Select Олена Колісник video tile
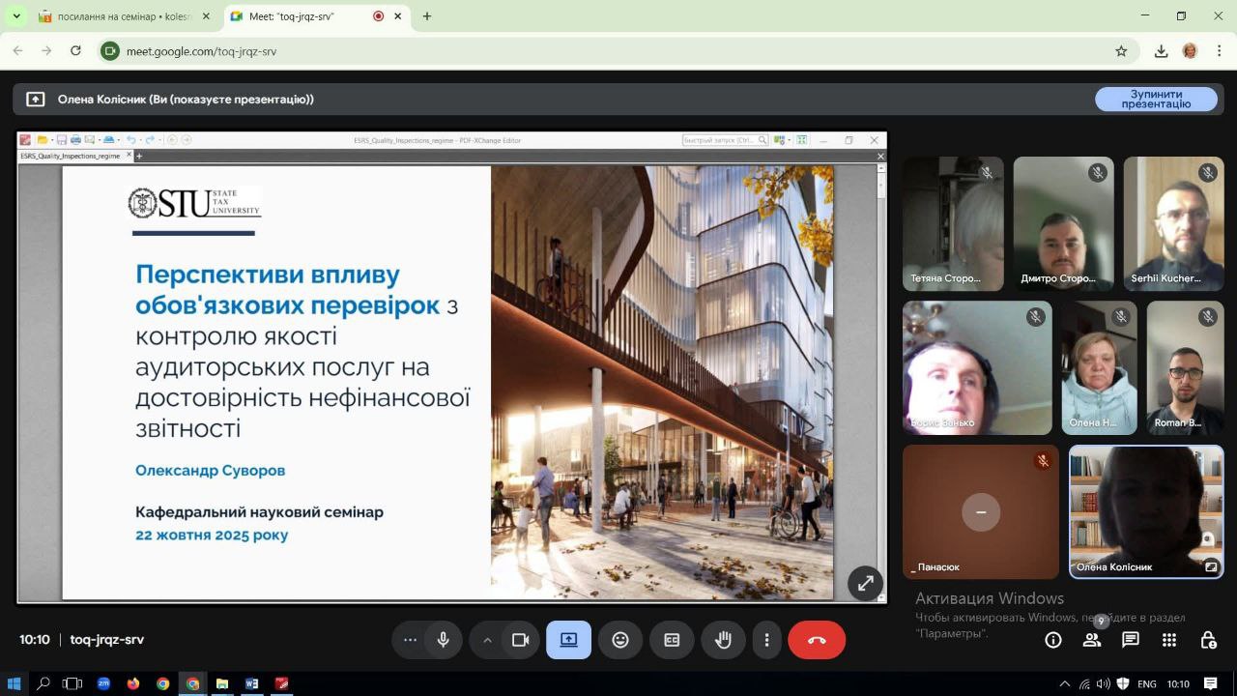The width and height of the screenshot is (1237, 696). click(x=1146, y=511)
